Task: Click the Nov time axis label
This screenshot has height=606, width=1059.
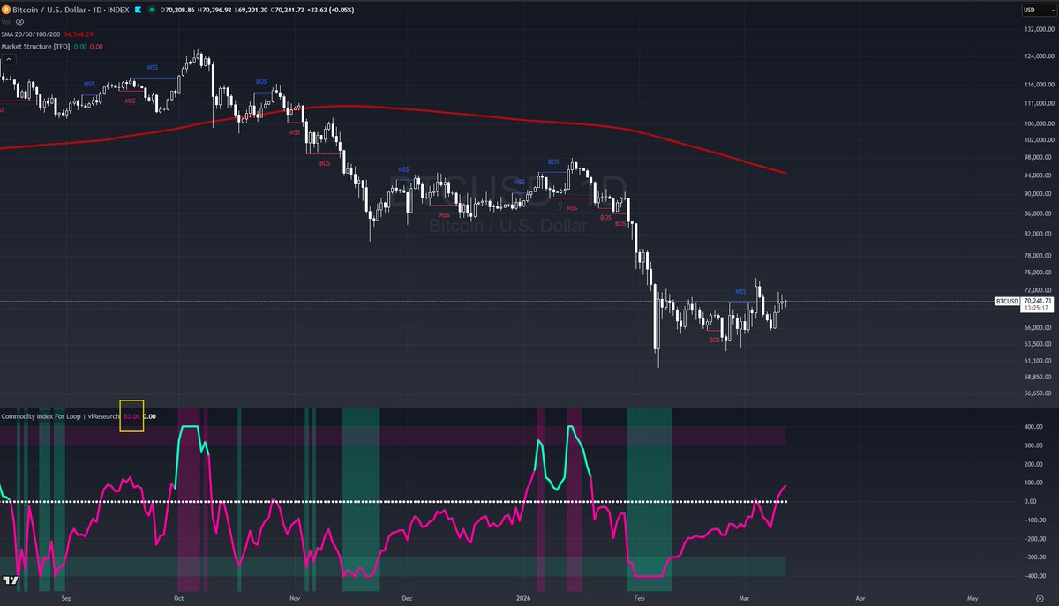Action: click(295, 596)
